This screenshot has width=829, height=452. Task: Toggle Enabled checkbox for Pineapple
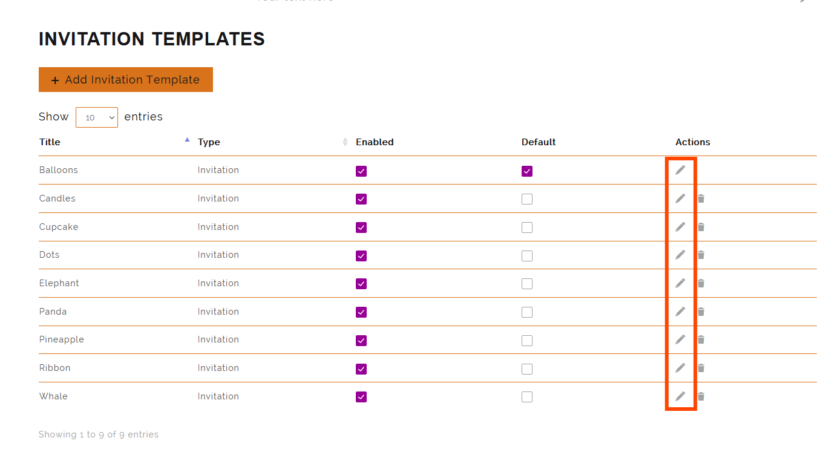[x=361, y=341]
